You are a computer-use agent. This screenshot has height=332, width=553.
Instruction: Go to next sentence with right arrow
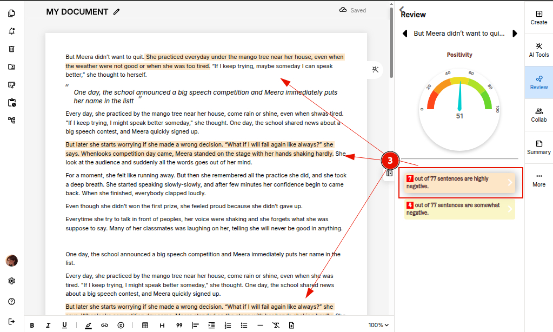515,34
